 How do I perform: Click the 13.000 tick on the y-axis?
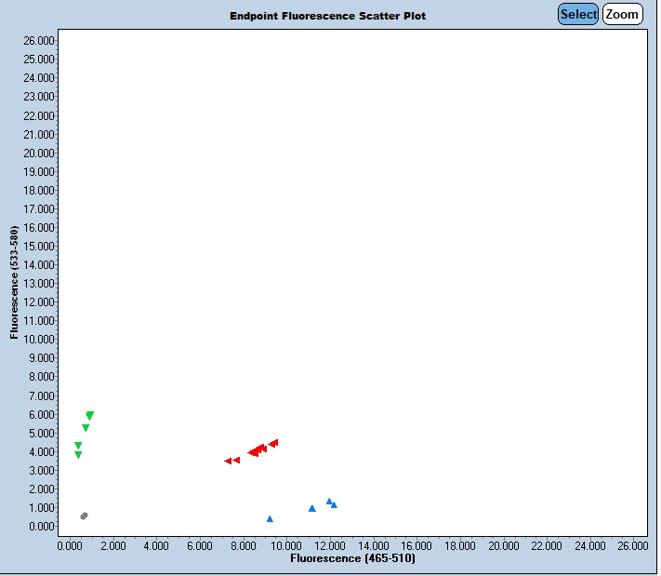(x=37, y=283)
